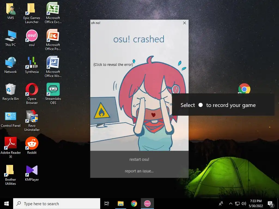Launch Epic Games Launcher shortcut
The image size is (279, 209).
pos(32,13)
